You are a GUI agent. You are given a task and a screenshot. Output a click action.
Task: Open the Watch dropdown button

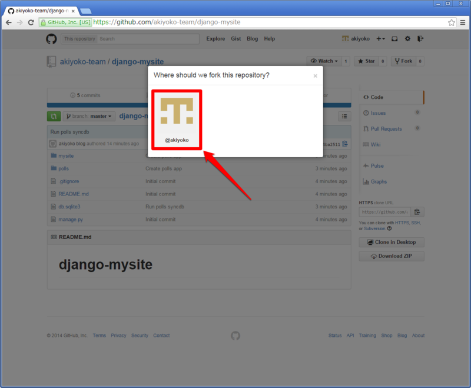click(324, 61)
